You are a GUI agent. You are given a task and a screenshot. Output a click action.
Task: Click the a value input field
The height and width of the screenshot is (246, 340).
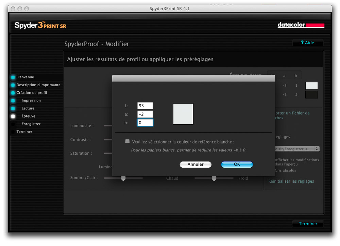click(145, 114)
